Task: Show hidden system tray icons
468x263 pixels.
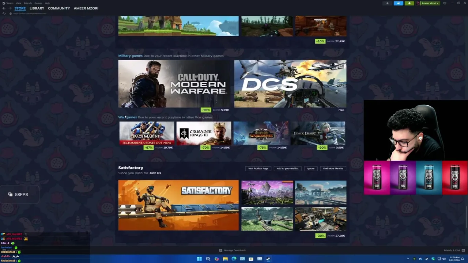Action: coord(408,259)
